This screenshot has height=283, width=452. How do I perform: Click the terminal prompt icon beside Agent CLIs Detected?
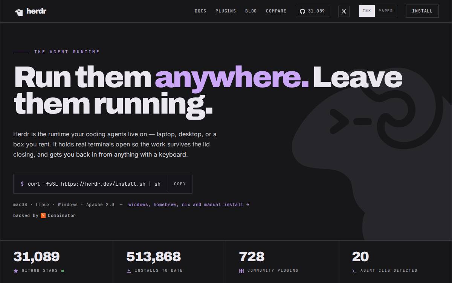[x=354, y=271]
